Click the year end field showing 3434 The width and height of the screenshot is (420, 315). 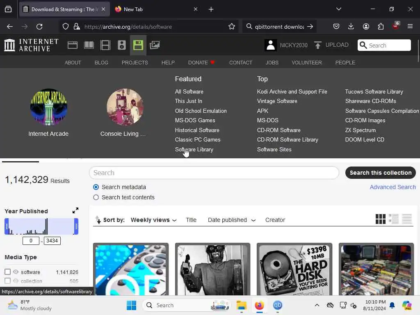click(52, 240)
